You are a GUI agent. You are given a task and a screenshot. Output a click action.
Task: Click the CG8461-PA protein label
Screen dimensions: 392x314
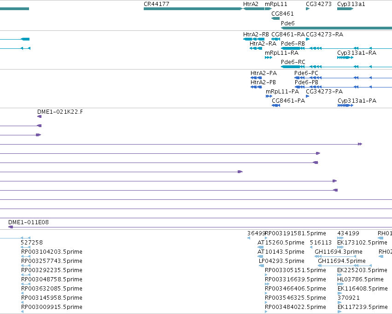(x=288, y=101)
